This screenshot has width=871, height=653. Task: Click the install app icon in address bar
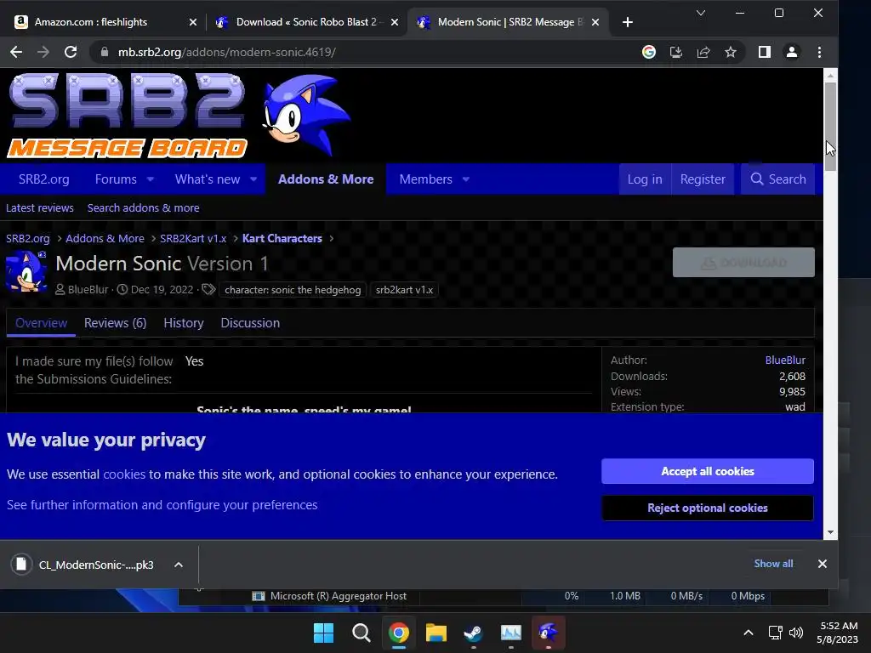(676, 52)
